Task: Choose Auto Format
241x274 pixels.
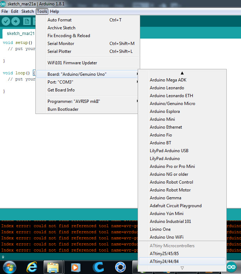Action: click(87, 20)
